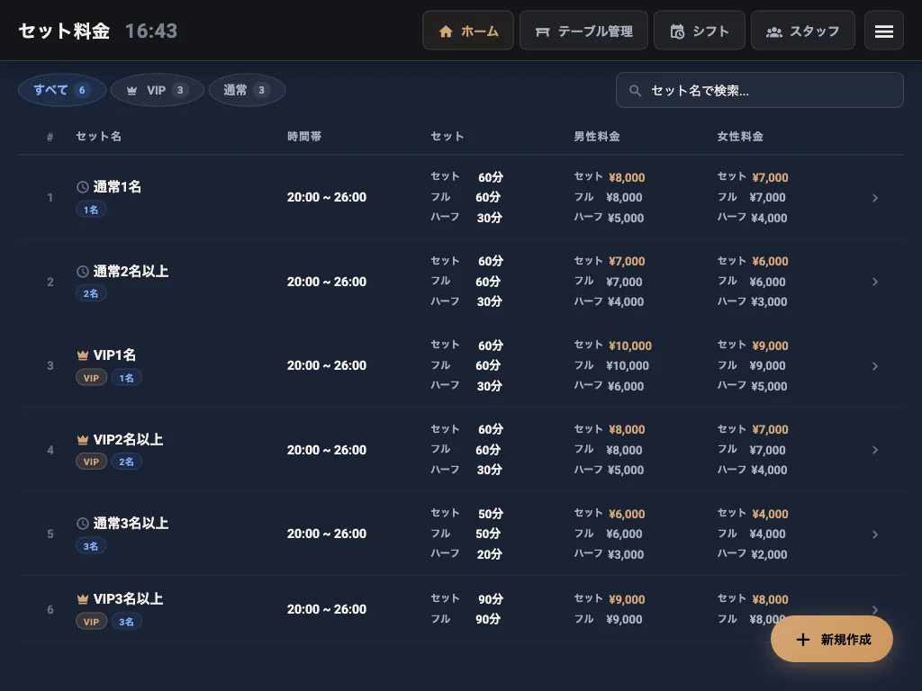Click the 90分 set duration for VIP3名以上

[491, 599]
